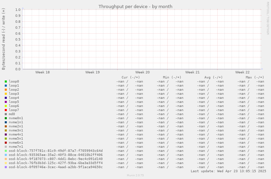Click osd-block-757f781c-81c9-49df-87a7-f7059943c64d label

click(56, 151)
